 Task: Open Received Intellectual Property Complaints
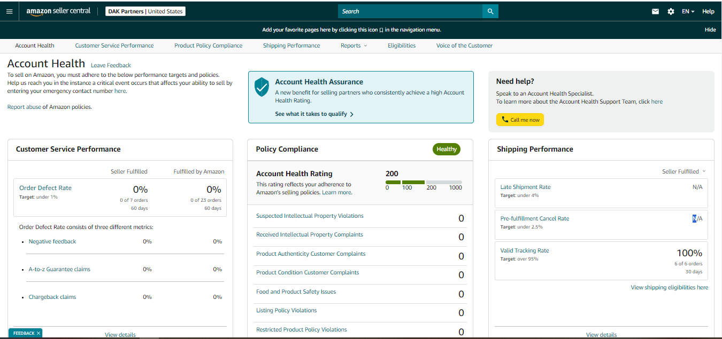(x=310, y=235)
